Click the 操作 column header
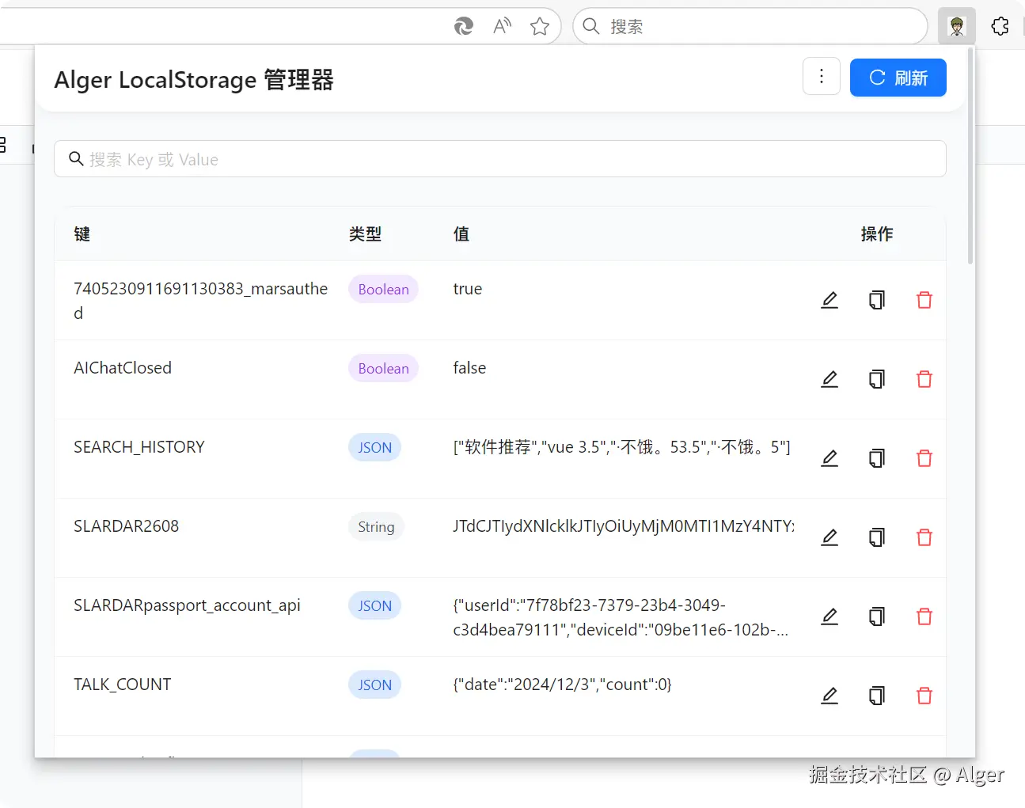The image size is (1025, 808). click(x=877, y=233)
